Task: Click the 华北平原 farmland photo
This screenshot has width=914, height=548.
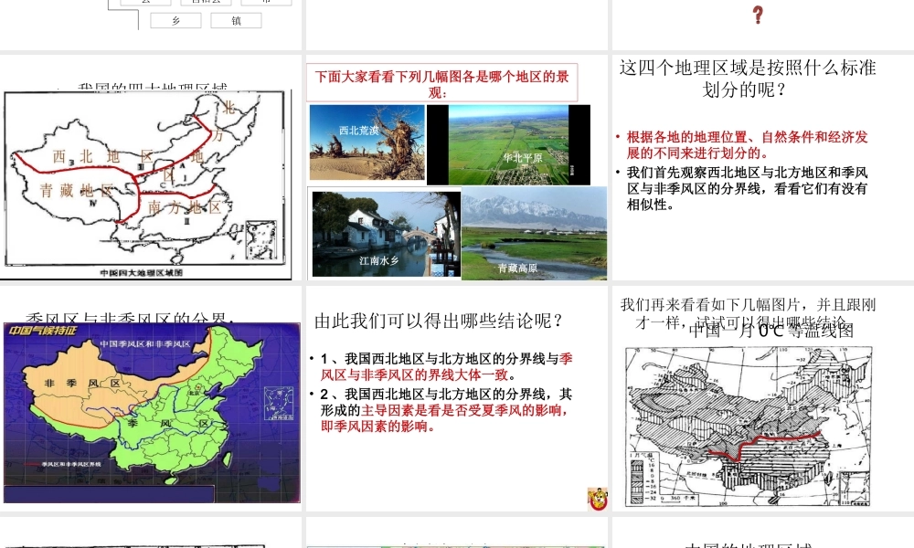Action: (x=508, y=145)
